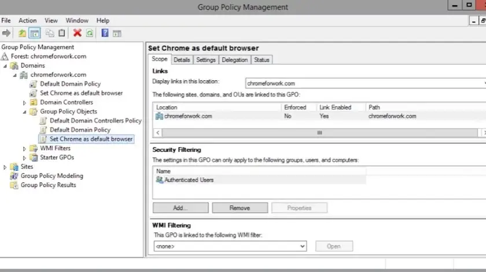Click the green Refresh toolbar icon
The width and height of the screenshot is (486, 272).
[x=90, y=33]
